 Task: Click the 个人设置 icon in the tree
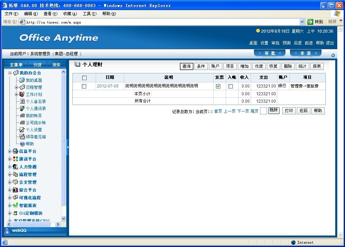point(22,130)
